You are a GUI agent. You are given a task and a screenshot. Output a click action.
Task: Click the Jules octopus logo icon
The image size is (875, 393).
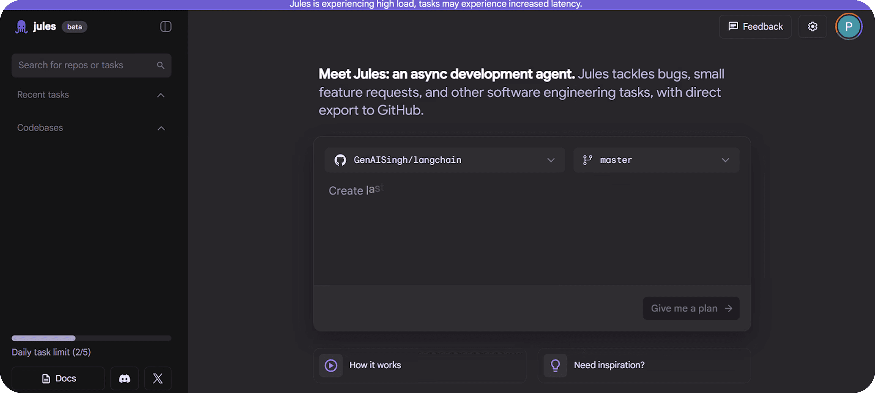(x=21, y=26)
